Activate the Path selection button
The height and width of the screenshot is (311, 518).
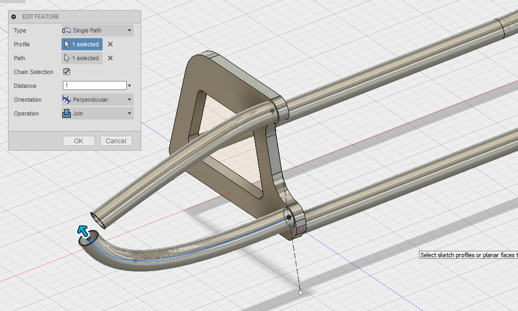82,58
